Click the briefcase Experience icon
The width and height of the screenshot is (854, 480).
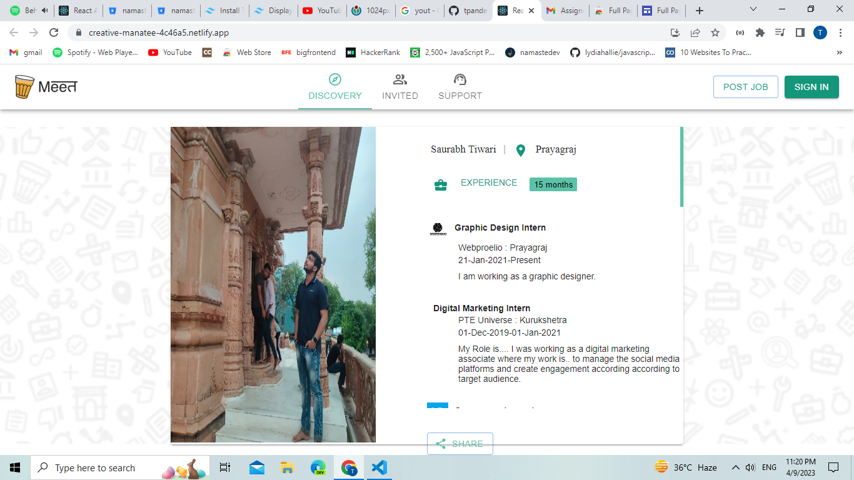[441, 184]
